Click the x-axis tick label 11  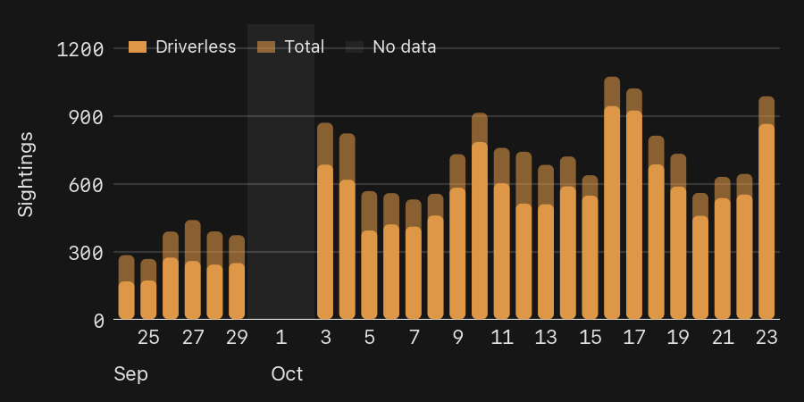[501, 338]
